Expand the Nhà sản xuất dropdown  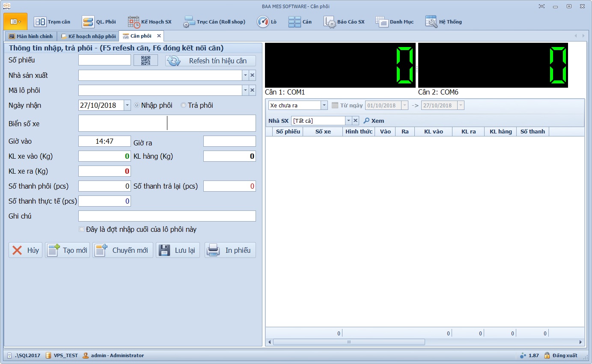click(x=245, y=75)
